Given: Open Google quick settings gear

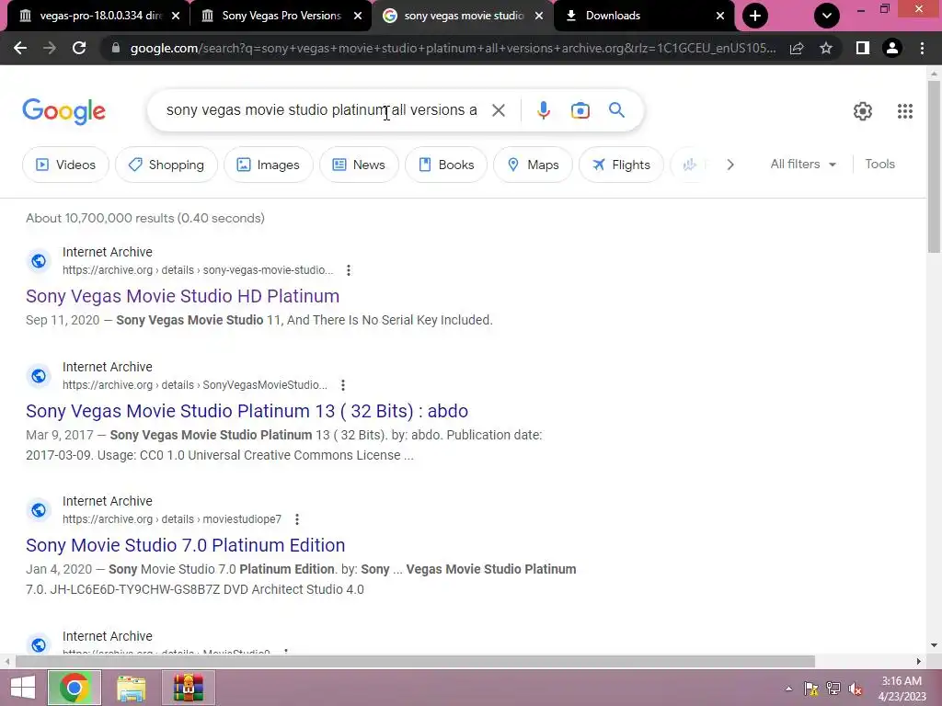Looking at the screenshot, I should pyautogui.click(x=863, y=111).
